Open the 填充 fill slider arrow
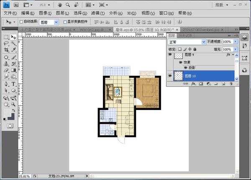This screenshot has height=180, width=251. tap(235, 49)
